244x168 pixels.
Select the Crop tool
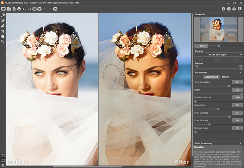pyautogui.click(x=3, y=31)
